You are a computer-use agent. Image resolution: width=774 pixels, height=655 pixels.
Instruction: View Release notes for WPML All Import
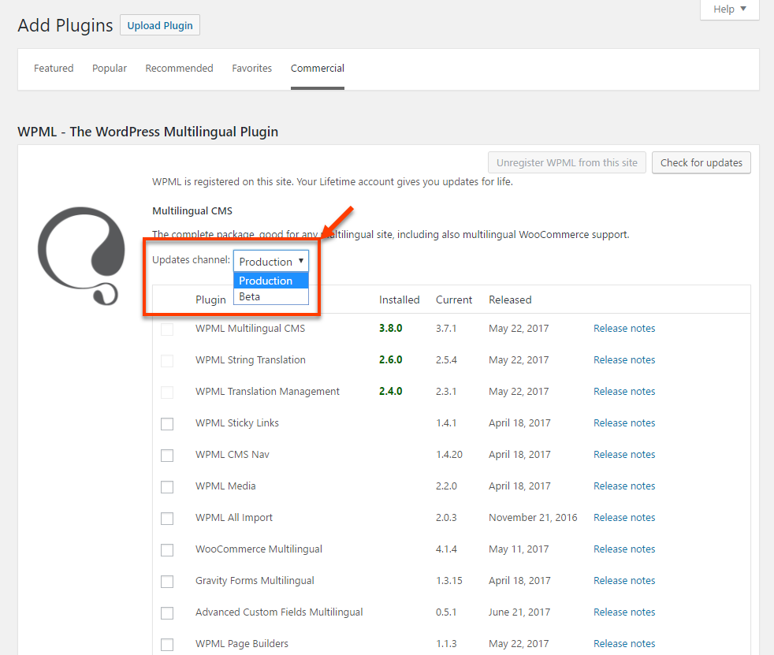point(624,518)
